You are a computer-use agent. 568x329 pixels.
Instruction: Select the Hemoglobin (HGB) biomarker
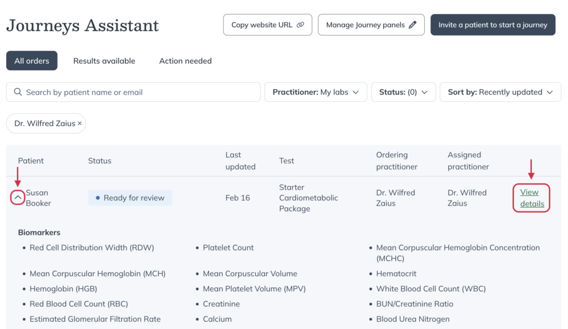(63, 289)
